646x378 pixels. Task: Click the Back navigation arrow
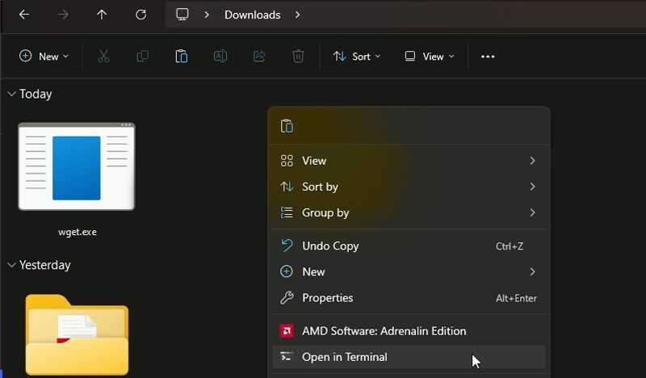pyautogui.click(x=24, y=15)
